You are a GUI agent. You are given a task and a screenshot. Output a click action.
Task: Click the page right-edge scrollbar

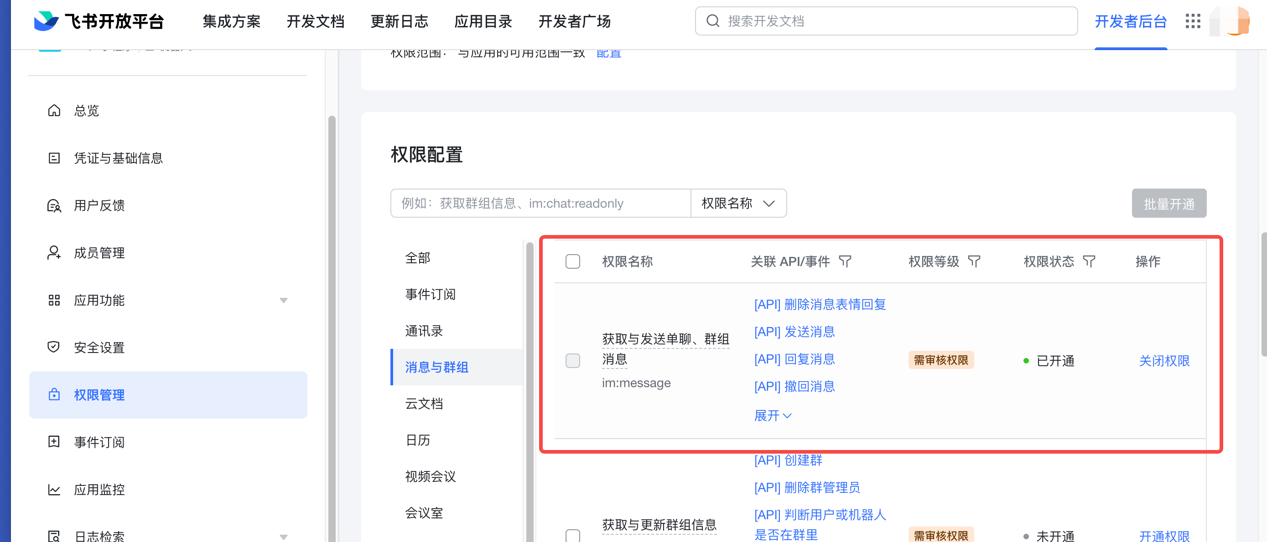1263,294
